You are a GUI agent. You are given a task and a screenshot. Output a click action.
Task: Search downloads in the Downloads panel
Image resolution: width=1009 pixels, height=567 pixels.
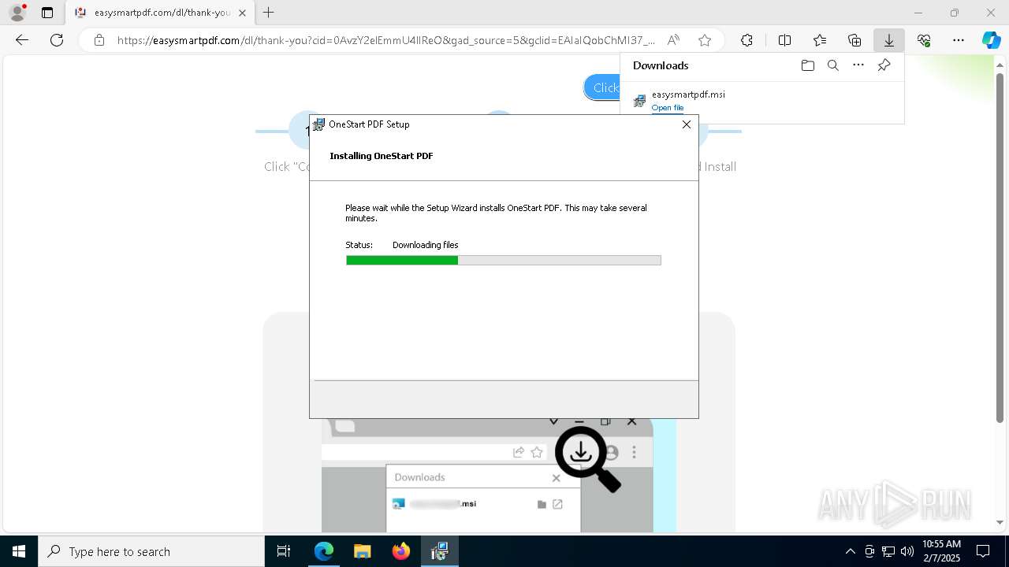pyautogui.click(x=832, y=65)
